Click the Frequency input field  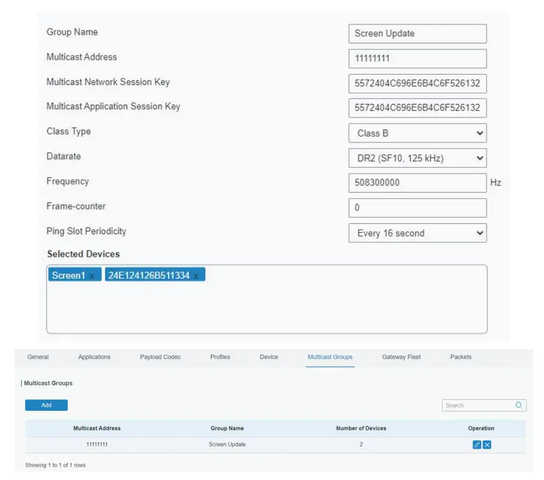tap(417, 183)
